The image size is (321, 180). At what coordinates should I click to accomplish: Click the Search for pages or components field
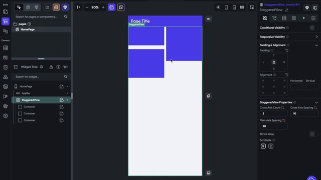pyautogui.click(x=41, y=16)
